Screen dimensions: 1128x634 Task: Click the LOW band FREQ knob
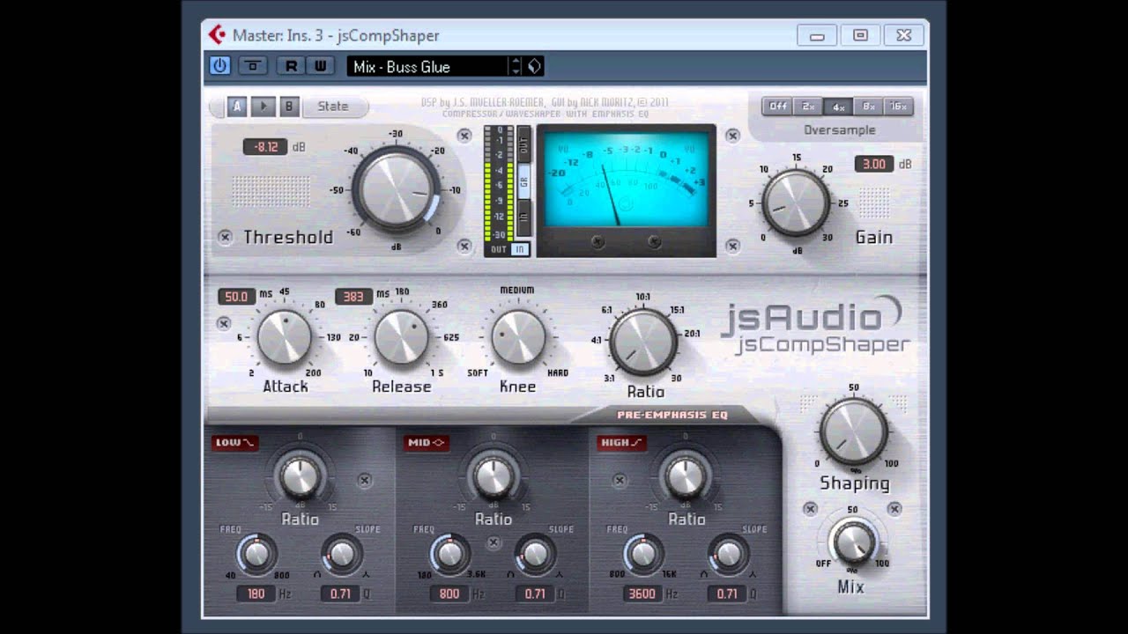256,555
